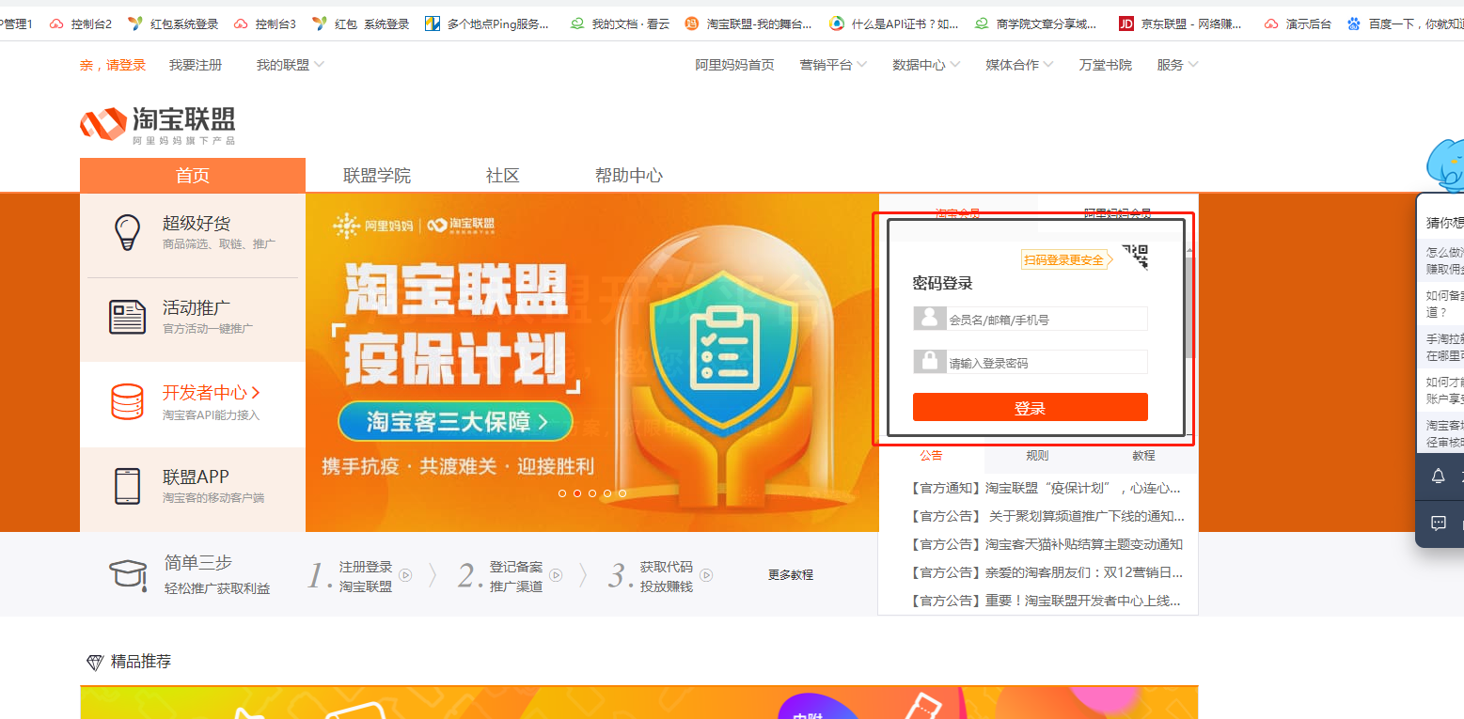Open 关于聚划算频道推广下线的通知 announcement
Screen dimensions: 1464x719
tap(1047, 516)
